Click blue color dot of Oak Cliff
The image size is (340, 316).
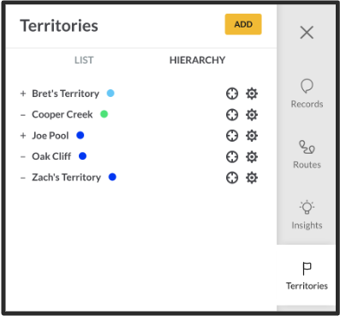point(82,156)
